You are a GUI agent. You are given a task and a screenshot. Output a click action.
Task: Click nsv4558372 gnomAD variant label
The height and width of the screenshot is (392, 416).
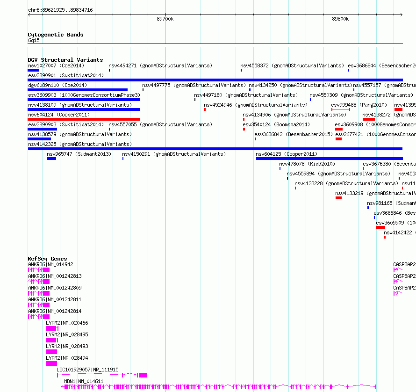pyautogui.click(x=292, y=65)
